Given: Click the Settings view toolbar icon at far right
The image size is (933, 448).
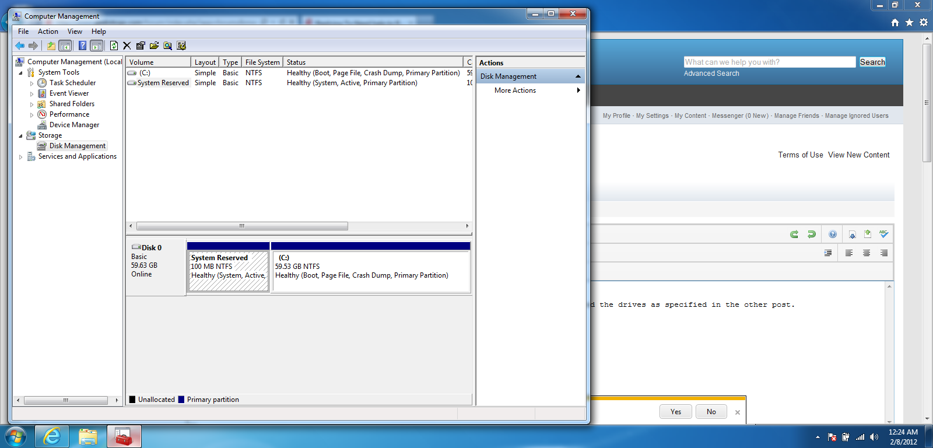Looking at the screenshot, I should tap(181, 45).
